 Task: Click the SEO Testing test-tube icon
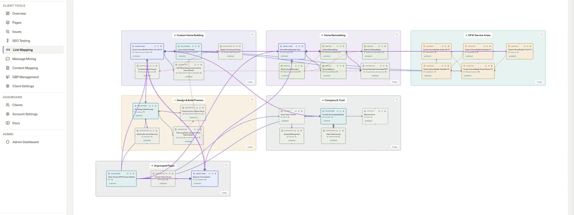8,40
